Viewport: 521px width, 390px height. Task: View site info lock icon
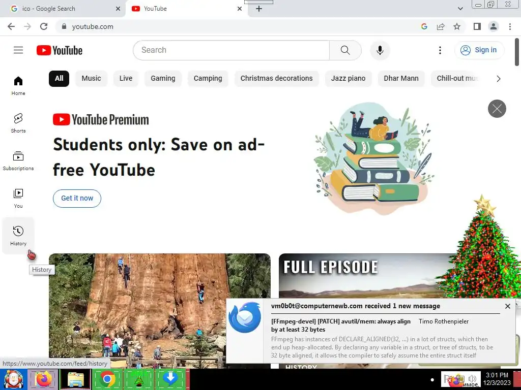pos(64,26)
